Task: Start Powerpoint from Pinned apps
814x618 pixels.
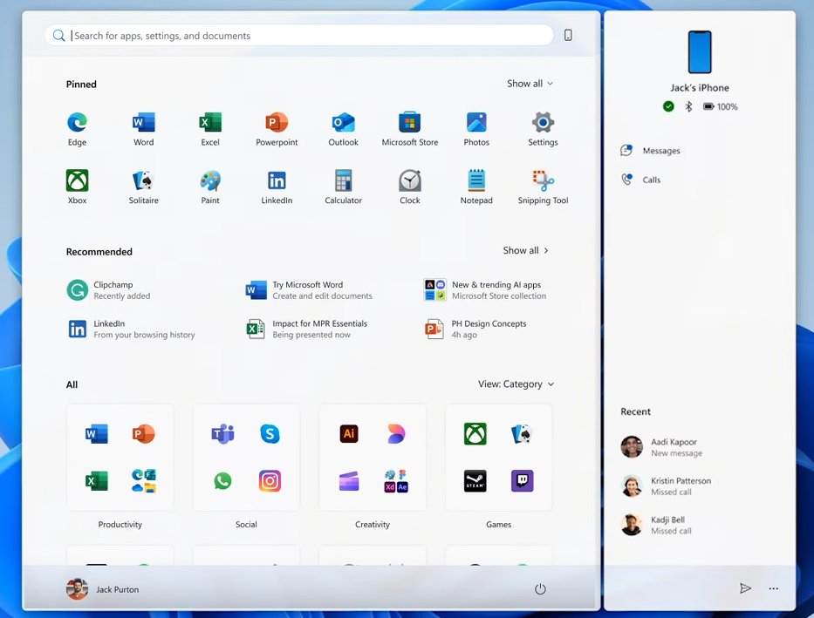Action: point(277,129)
